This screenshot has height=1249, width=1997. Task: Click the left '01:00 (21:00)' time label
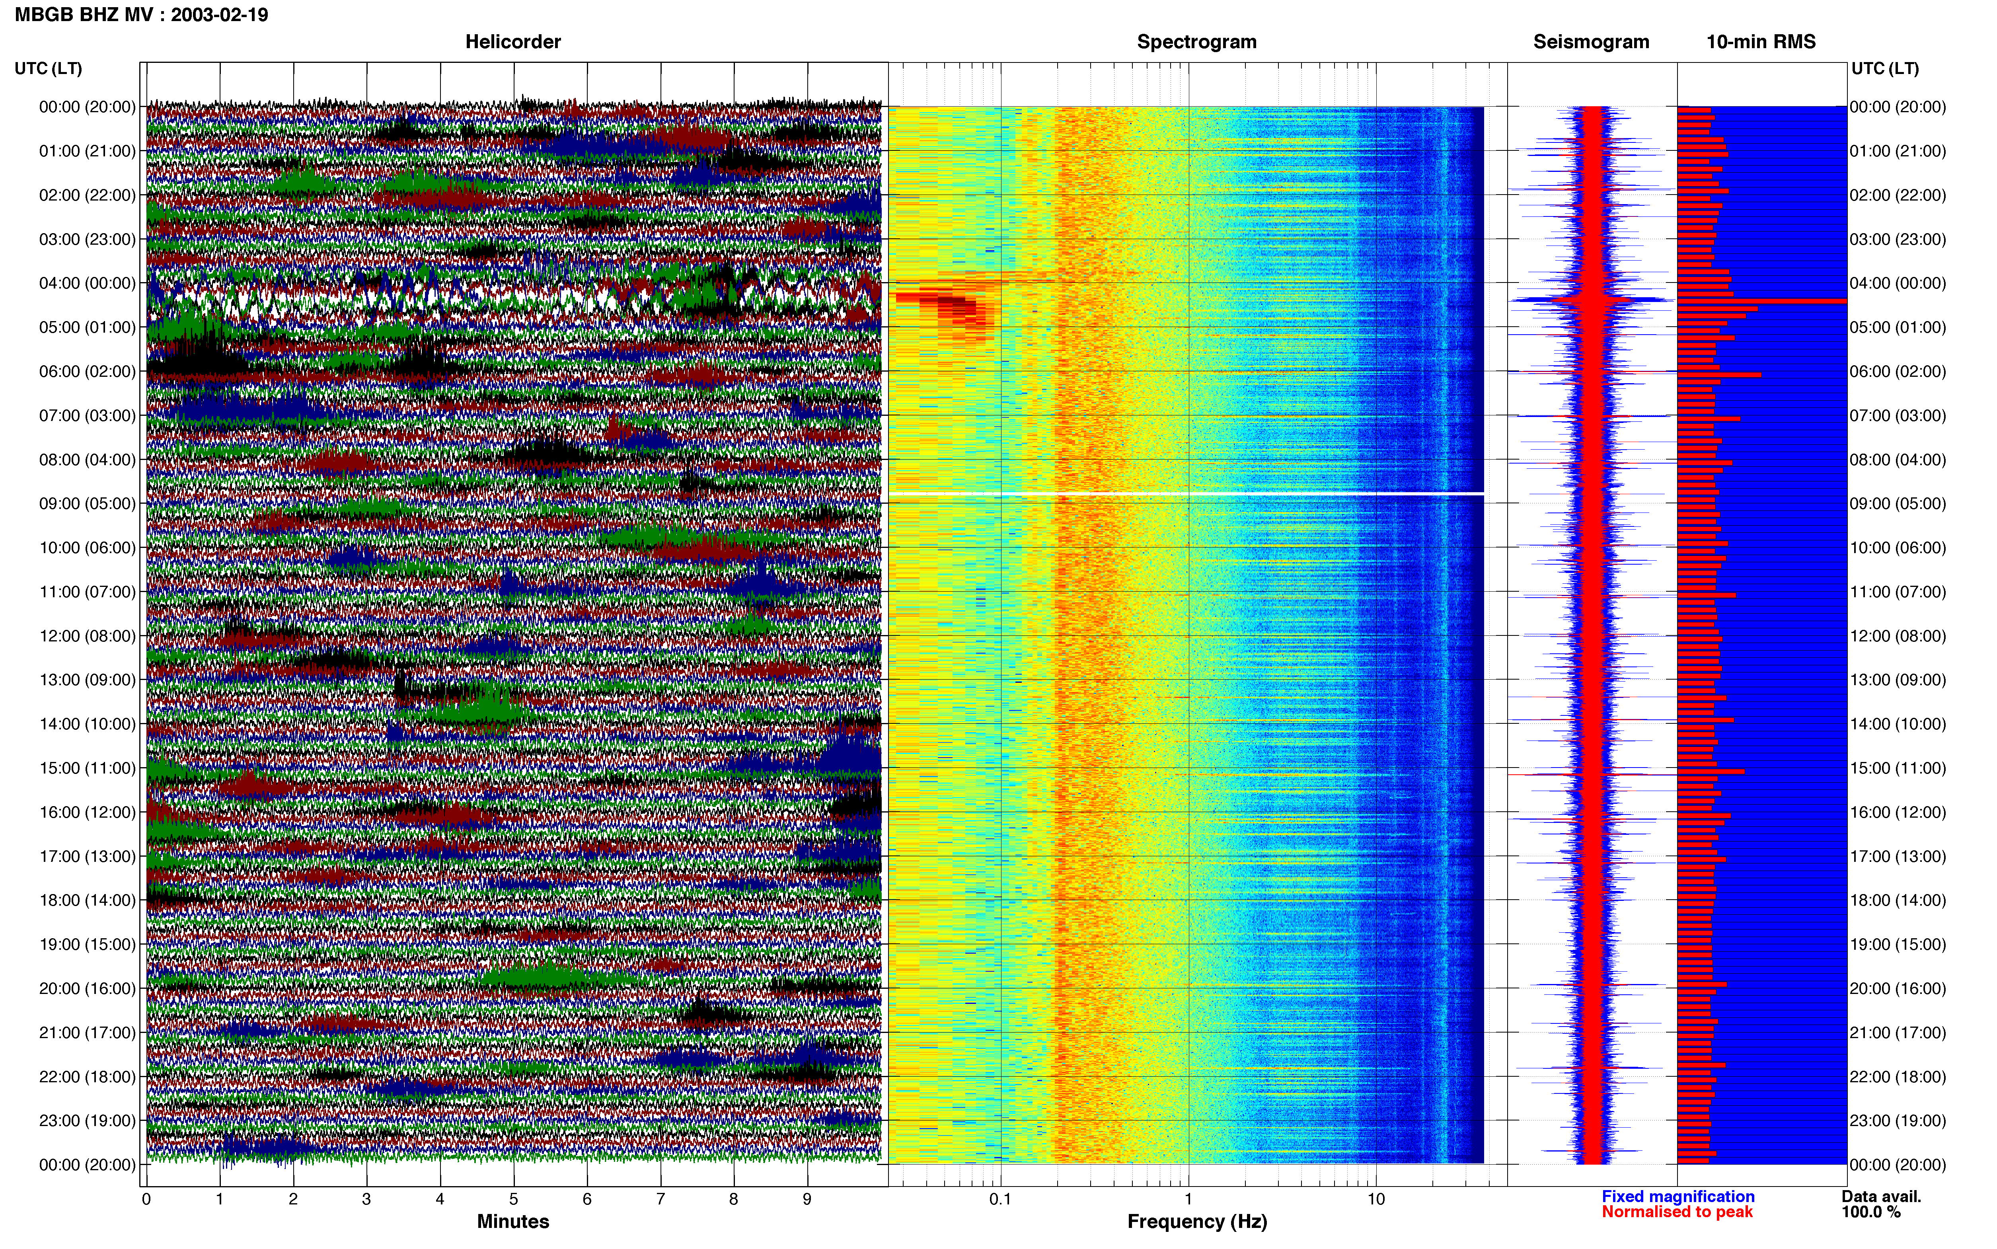pos(88,151)
